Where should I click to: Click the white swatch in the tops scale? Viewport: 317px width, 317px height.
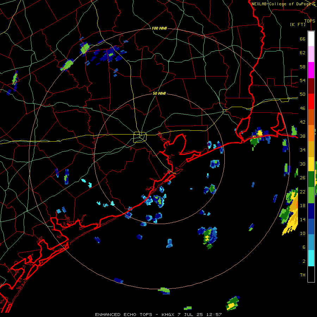point(311,39)
